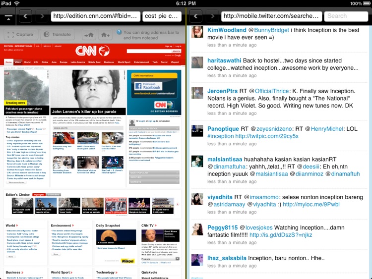This screenshot has width=372, height=279.
Task: Click Ihaz_salsabila's avatar picture
Action: (197, 260)
